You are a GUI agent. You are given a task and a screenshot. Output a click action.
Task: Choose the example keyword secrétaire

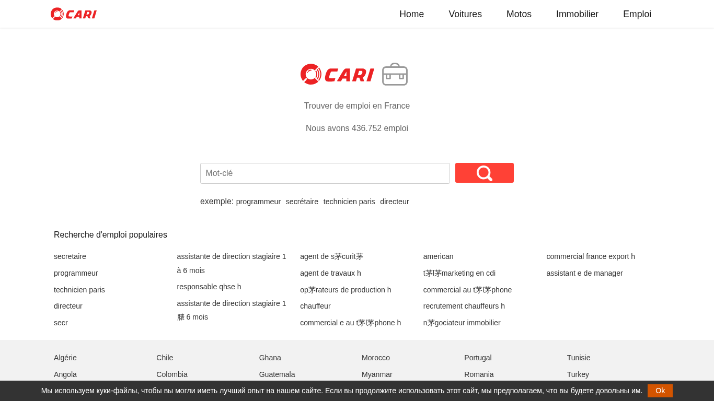(302, 202)
